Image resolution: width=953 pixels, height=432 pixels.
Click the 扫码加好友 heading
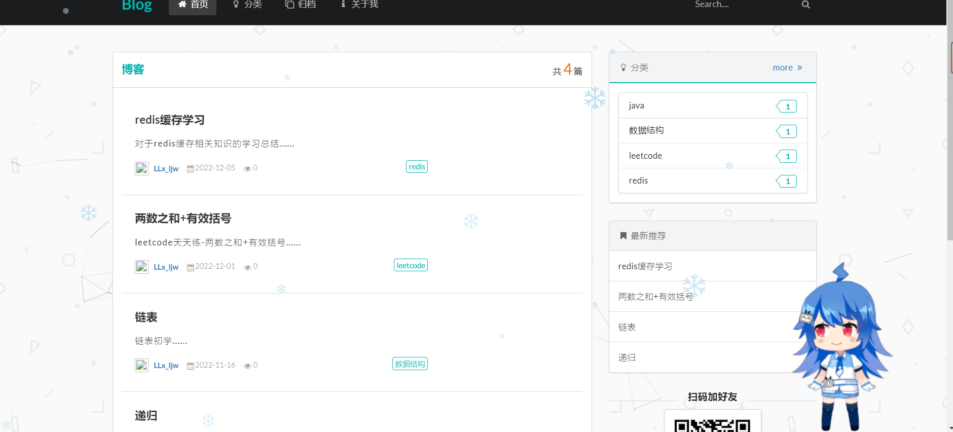point(713,397)
